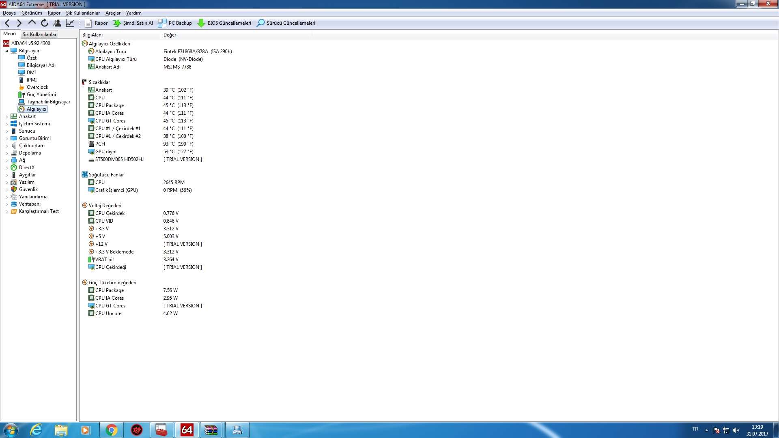Open the Araçlar menu
779x438 pixels.
tap(113, 13)
